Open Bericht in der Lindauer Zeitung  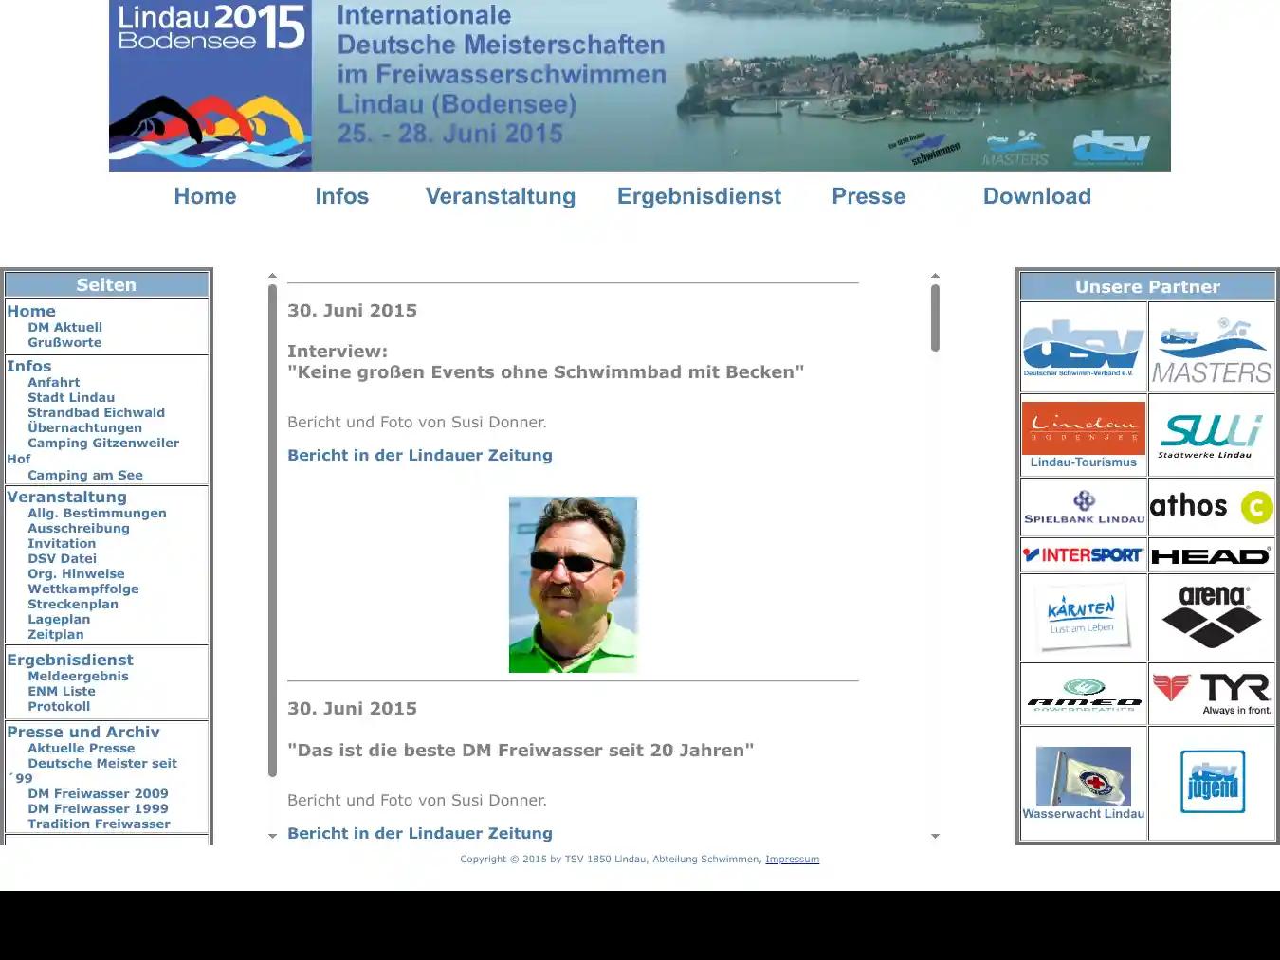pyautogui.click(x=420, y=455)
